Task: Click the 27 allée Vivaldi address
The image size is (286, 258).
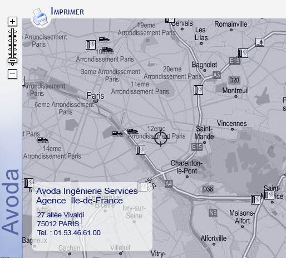Action: click(61, 215)
